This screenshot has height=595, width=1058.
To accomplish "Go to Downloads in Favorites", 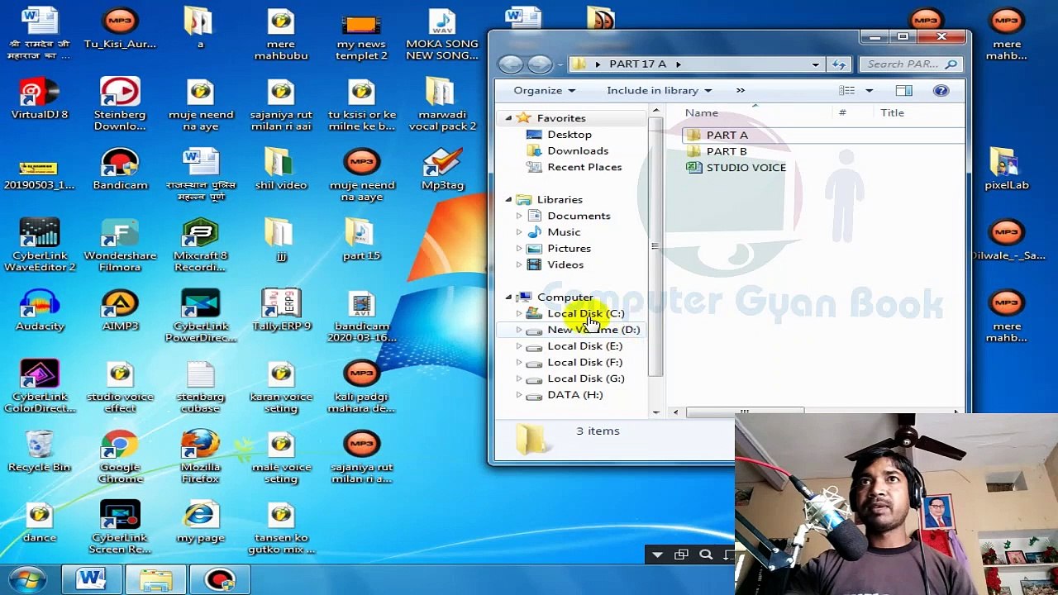I will coord(577,150).
